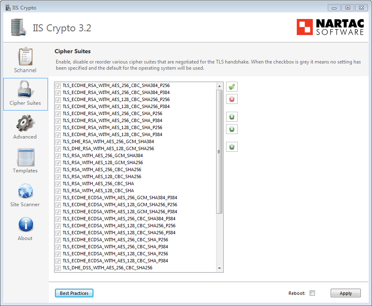
Task: Open the Advanced gear section
Action: (25, 127)
